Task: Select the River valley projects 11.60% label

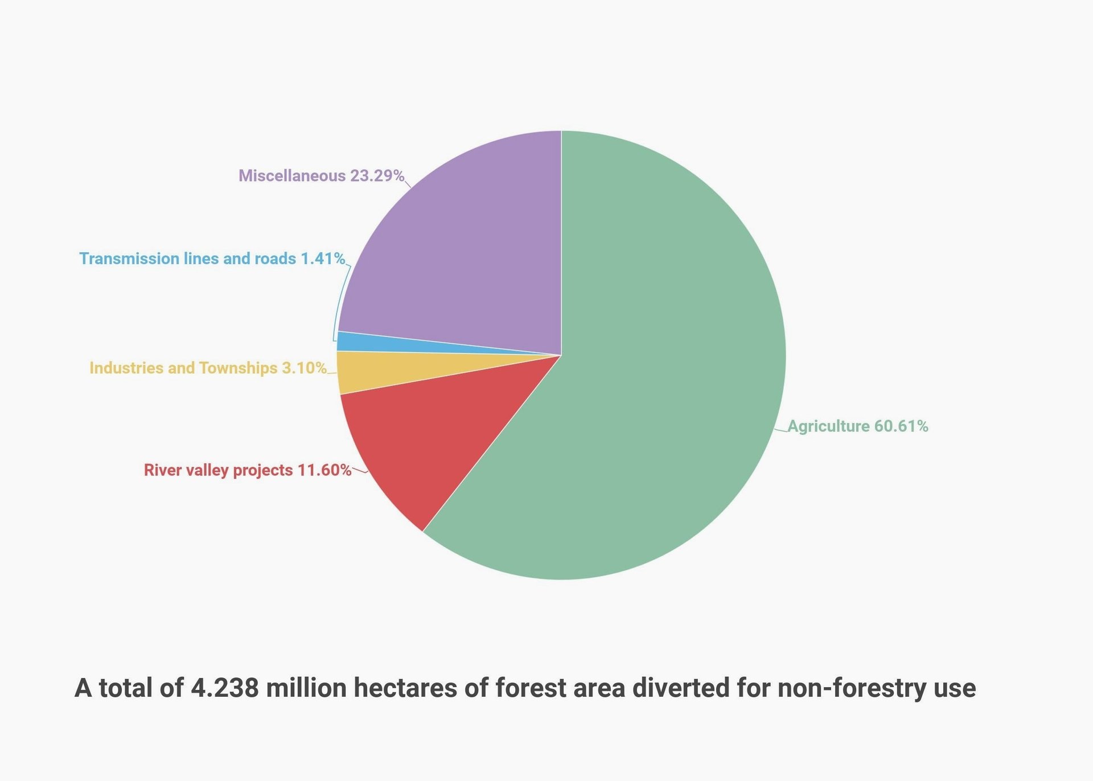Action: pyautogui.click(x=248, y=470)
